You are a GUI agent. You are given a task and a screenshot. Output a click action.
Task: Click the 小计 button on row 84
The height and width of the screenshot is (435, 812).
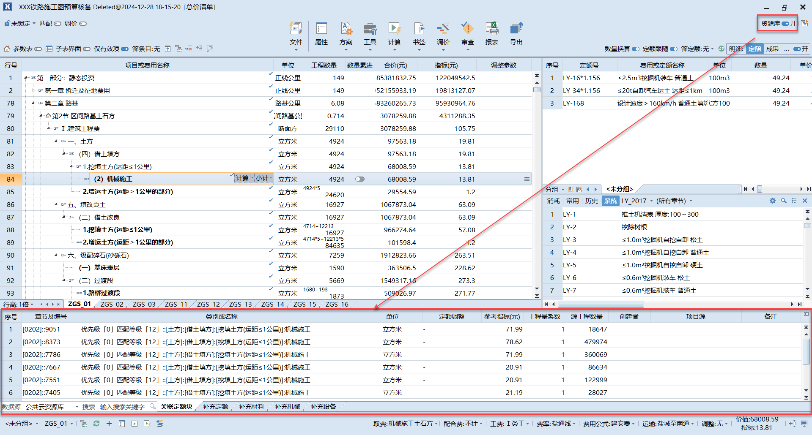[x=262, y=178]
